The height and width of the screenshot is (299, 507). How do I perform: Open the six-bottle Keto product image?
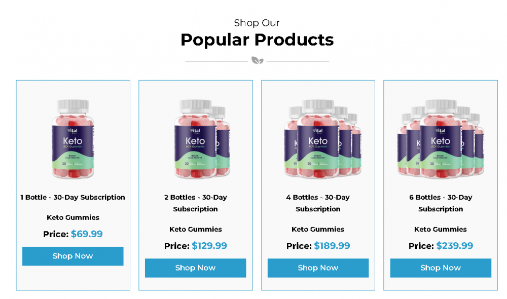[441, 139]
